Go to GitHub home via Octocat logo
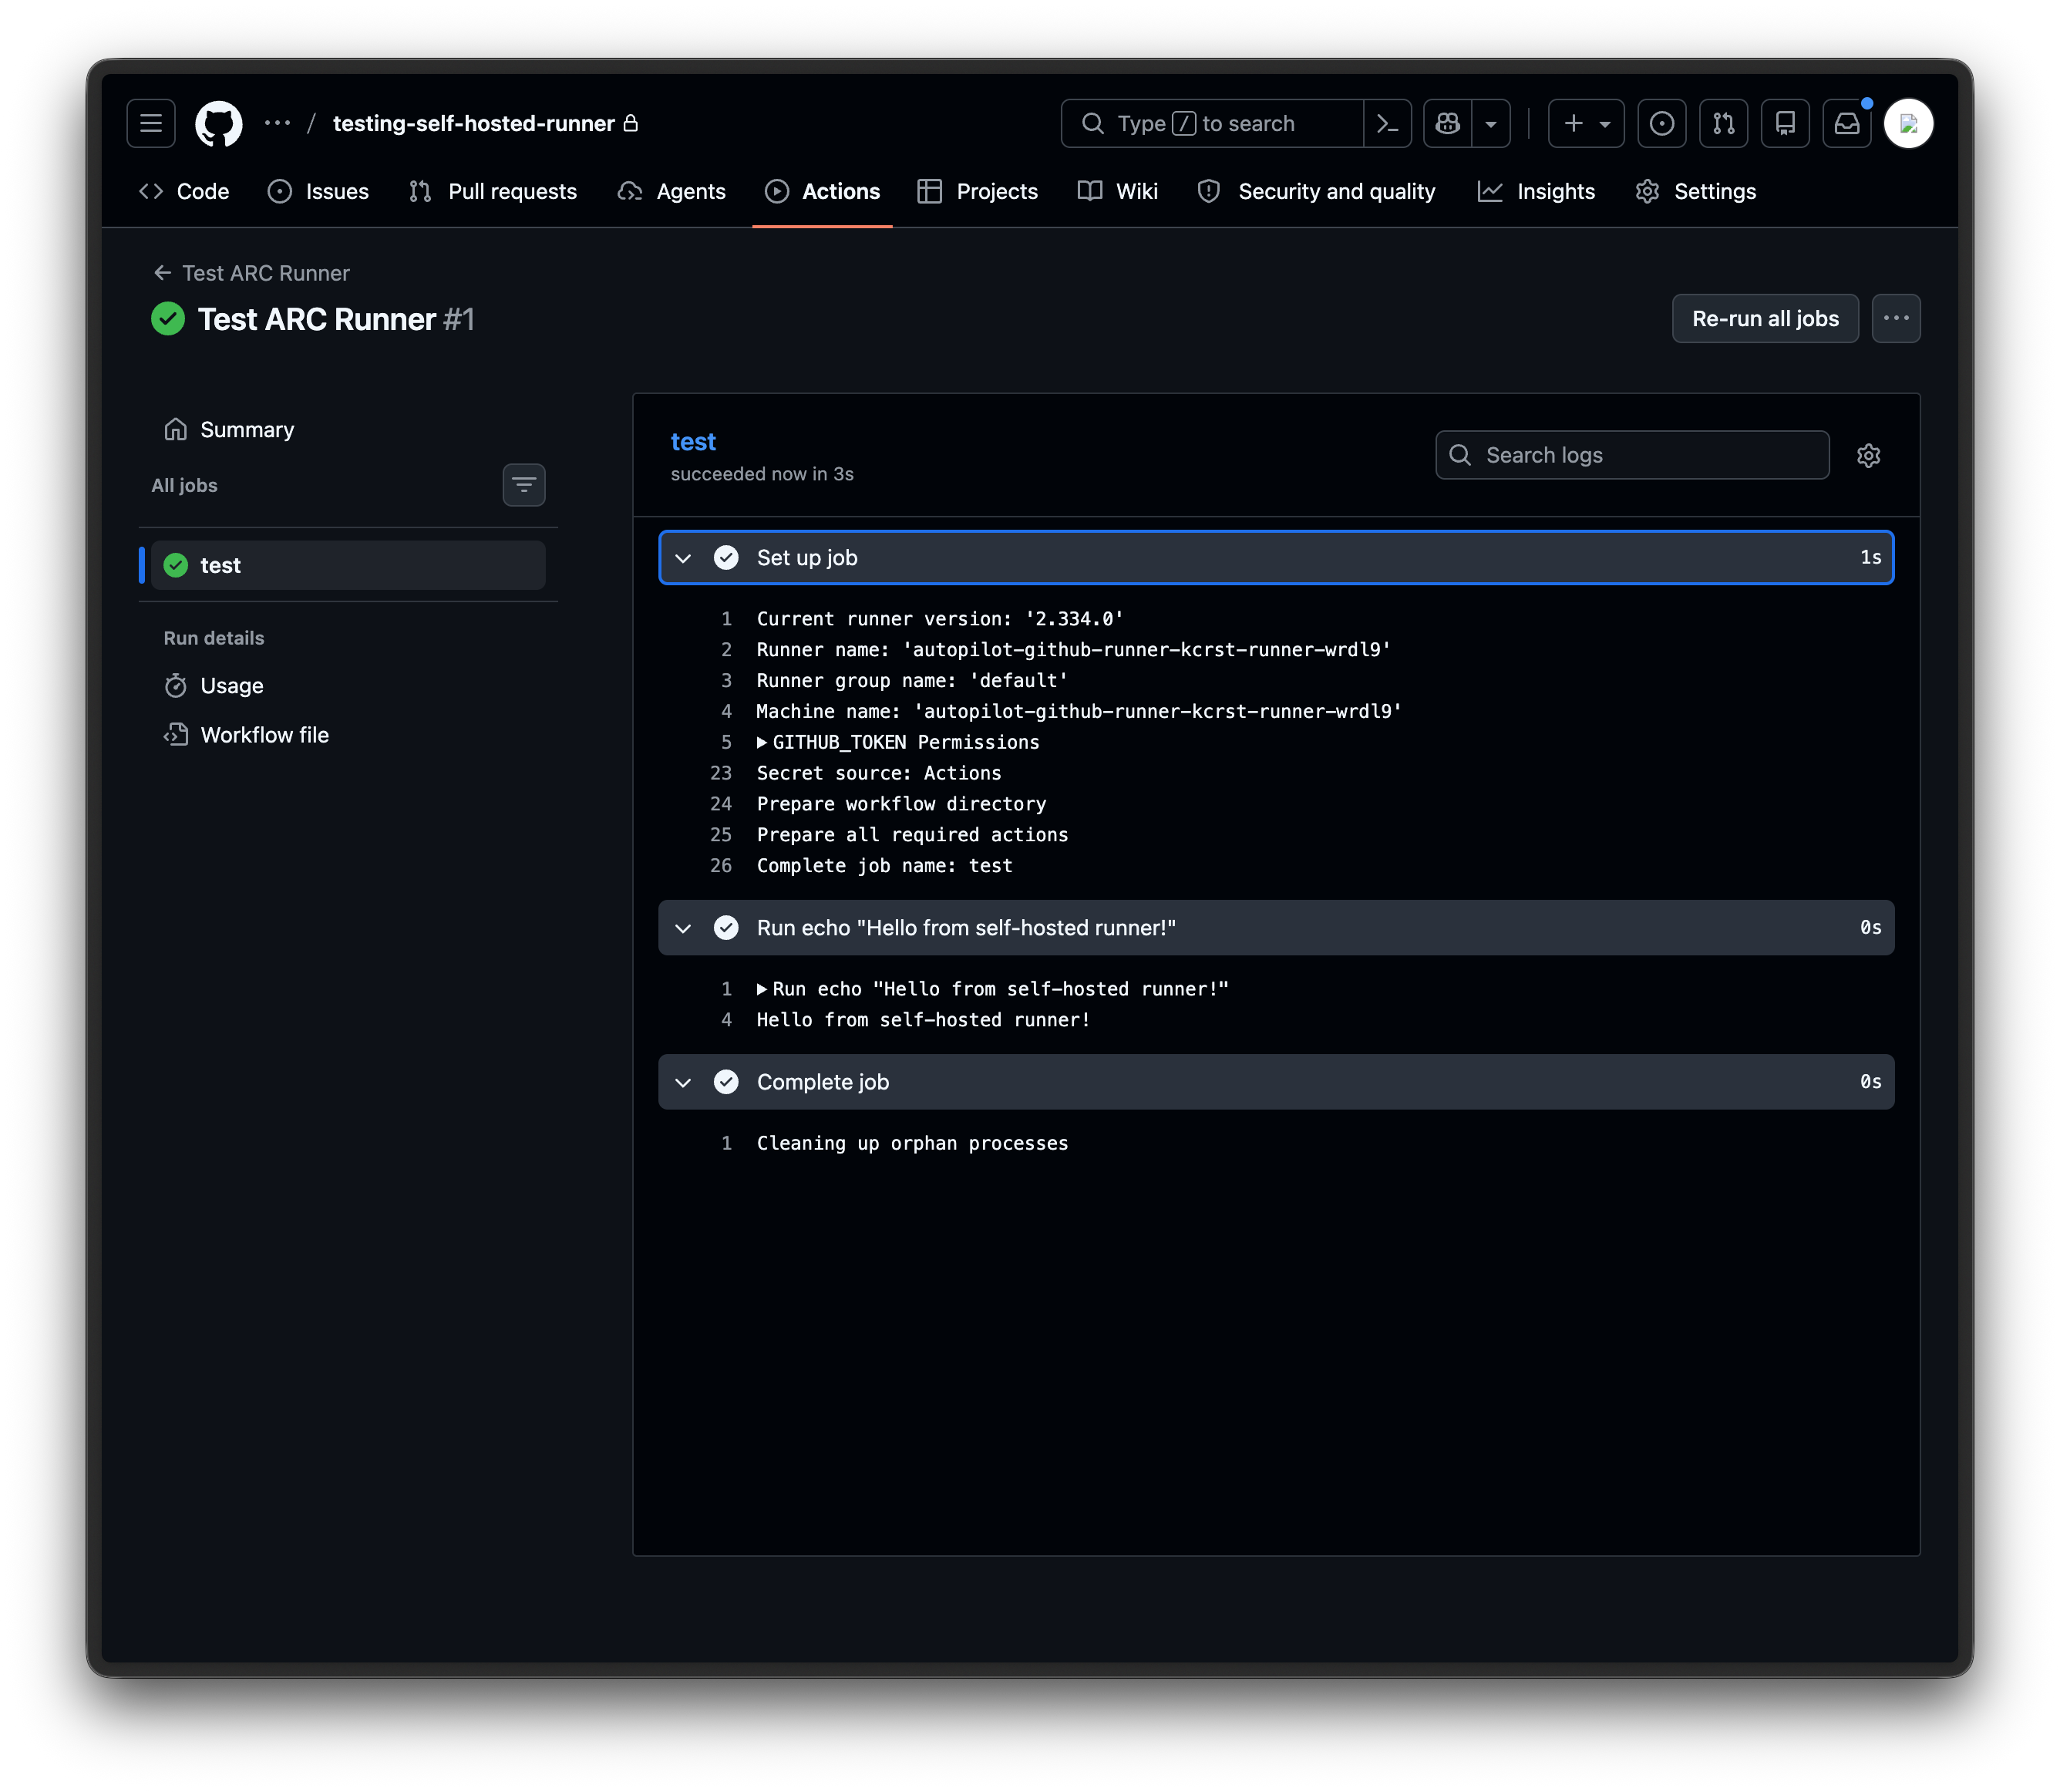This screenshot has width=2060, height=1792. point(218,124)
